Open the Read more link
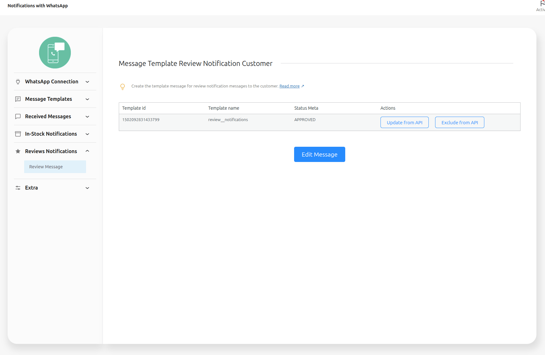 click(x=289, y=86)
